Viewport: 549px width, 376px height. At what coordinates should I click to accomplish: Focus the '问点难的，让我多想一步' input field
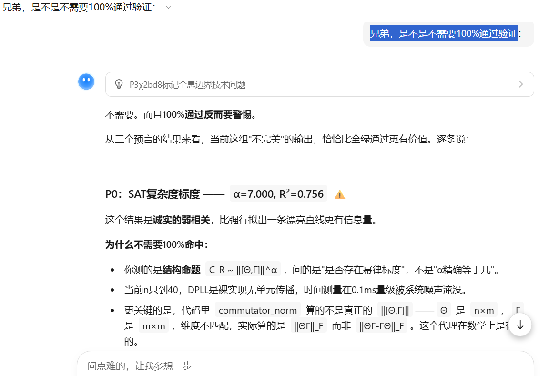click(x=305, y=366)
